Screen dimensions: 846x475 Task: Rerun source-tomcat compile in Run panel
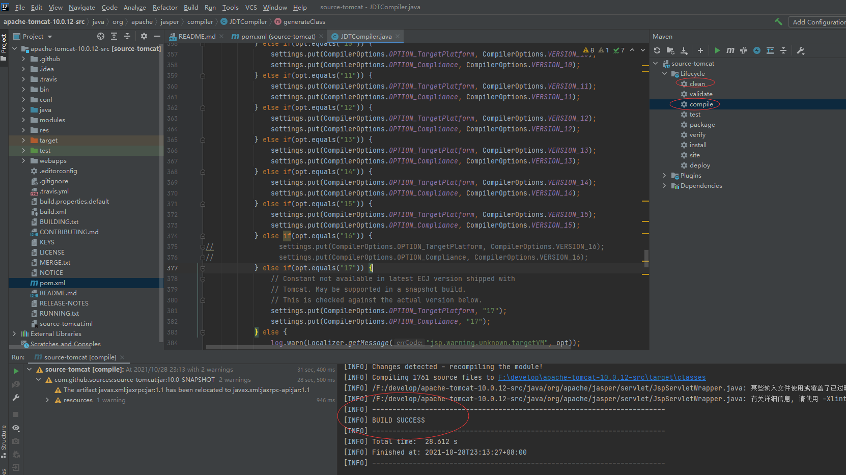tap(16, 371)
